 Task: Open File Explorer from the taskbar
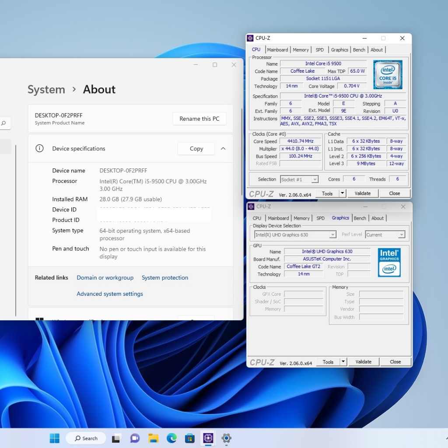(153, 438)
